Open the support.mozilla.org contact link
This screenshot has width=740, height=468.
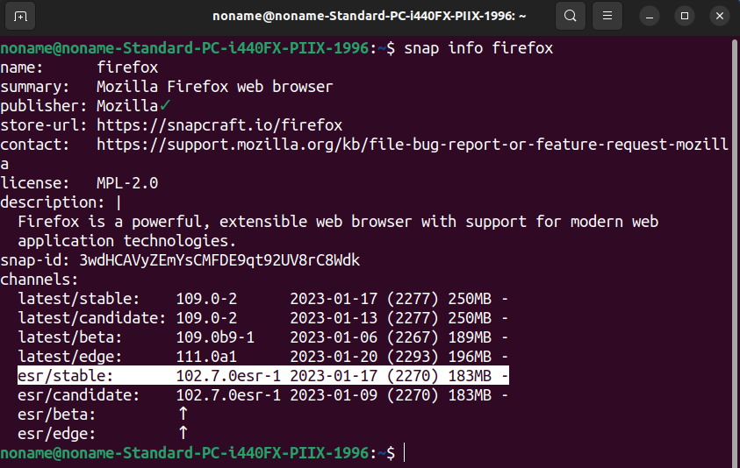[412, 145]
